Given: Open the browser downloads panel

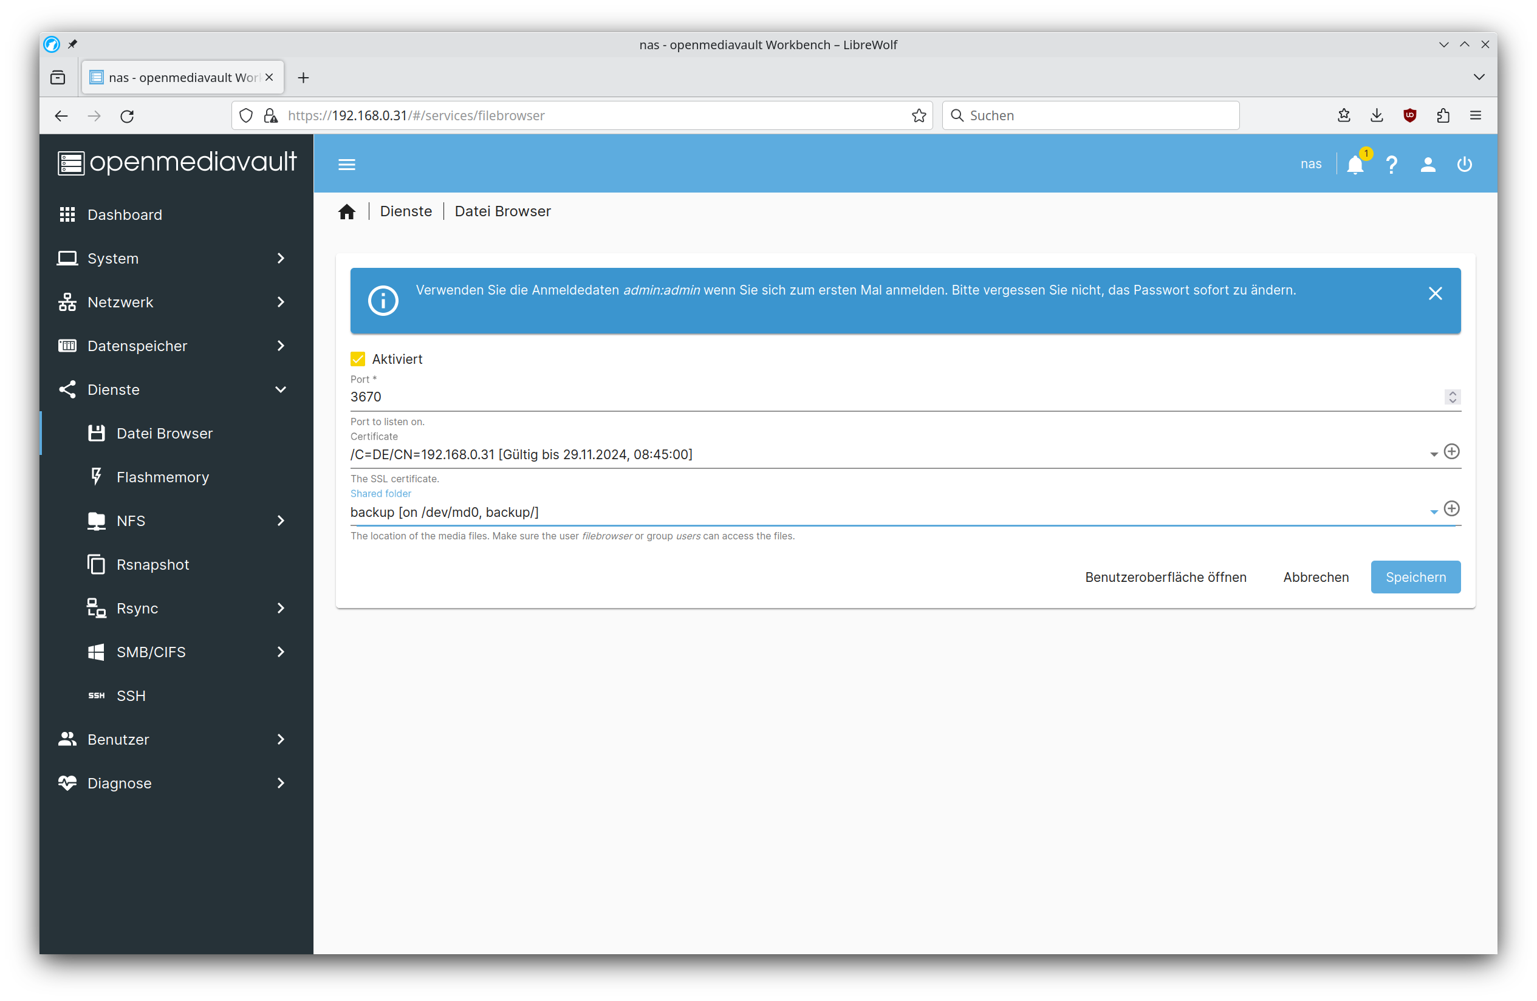Looking at the screenshot, I should (1376, 115).
